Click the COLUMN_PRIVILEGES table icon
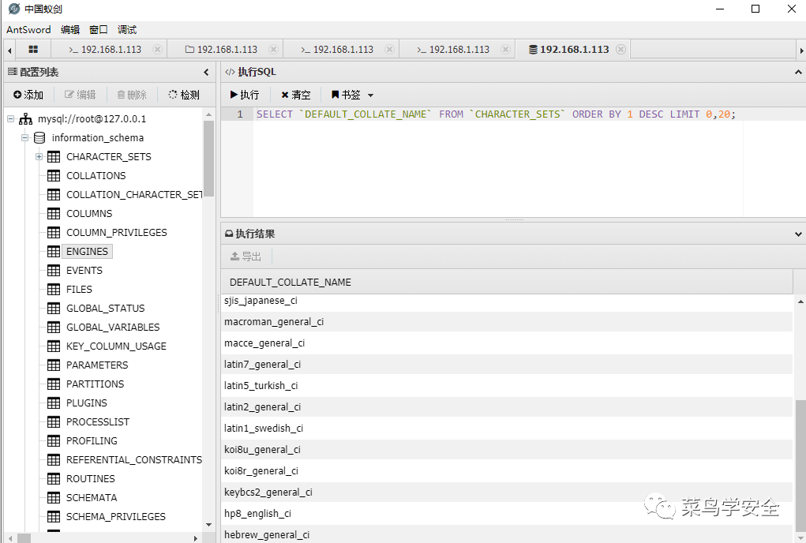 [x=54, y=233]
